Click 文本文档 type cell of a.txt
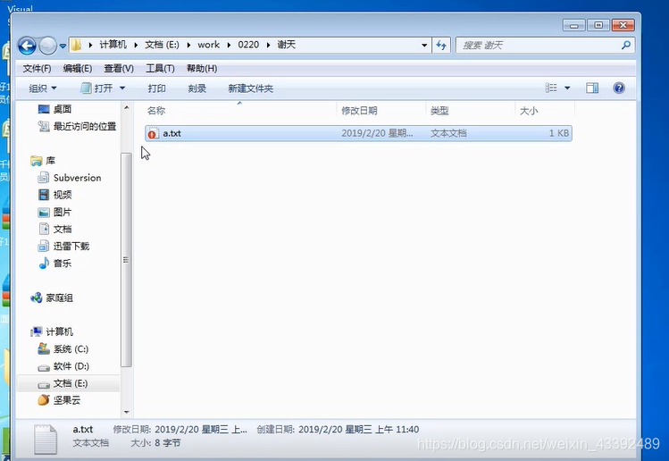Image resolution: width=669 pixels, height=461 pixels. click(x=448, y=133)
